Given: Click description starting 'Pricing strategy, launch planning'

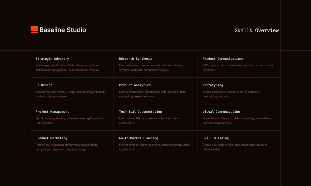Looking at the screenshot, I should coord(154,147).
